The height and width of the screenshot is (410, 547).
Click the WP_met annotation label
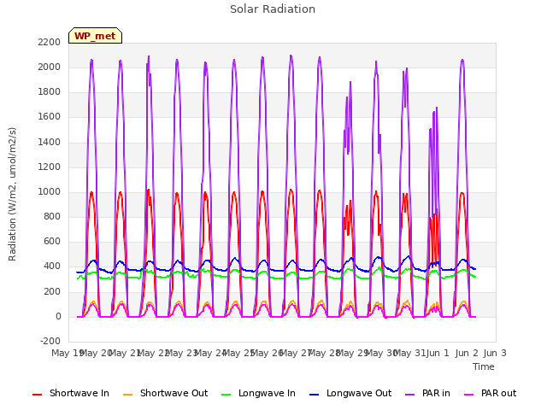pyautogui.click(x=95, y=36)
